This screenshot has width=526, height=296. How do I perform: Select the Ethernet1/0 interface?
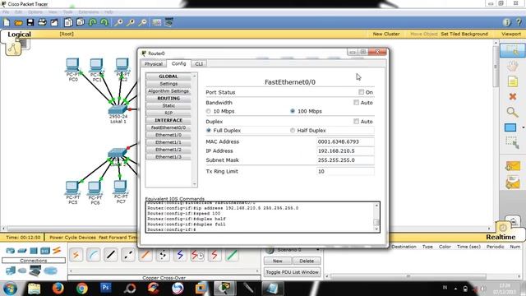[x=168, y=135]
